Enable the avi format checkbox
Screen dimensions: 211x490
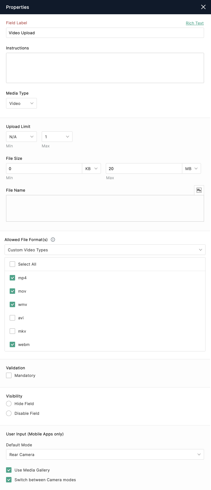pyautogui.click(x=12, y=318)
